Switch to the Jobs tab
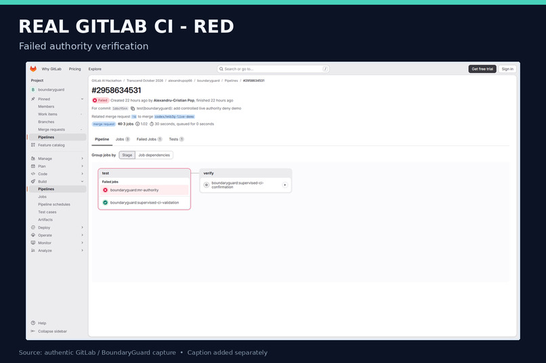Viewport: 546px width, 363px height. pyautogui.click(x=123, y=139)
